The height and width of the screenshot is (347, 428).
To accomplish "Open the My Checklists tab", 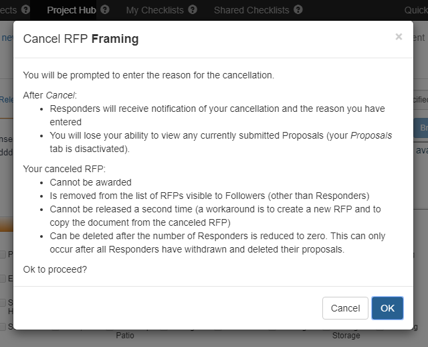I will click(x=154, y=10).
